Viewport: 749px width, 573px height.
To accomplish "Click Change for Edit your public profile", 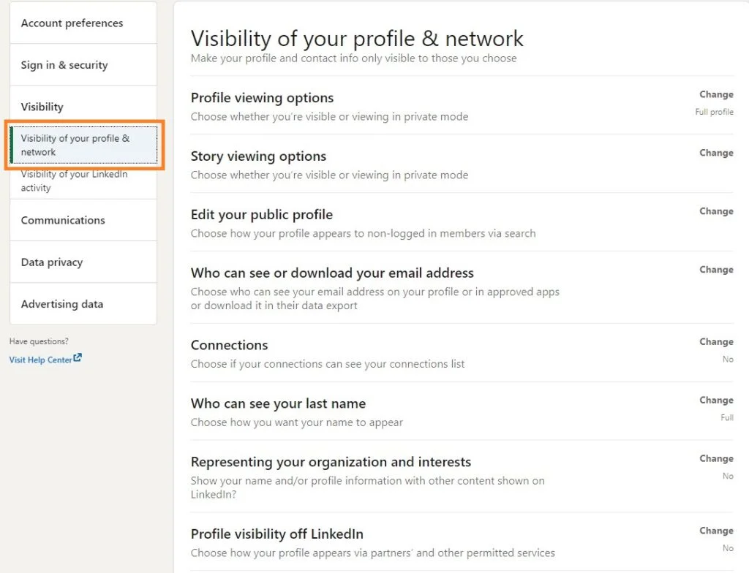I will 715,211.
